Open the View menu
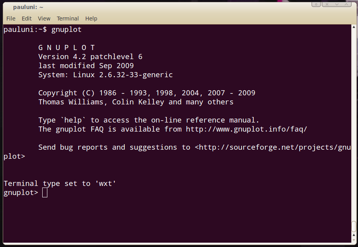 click(44, 19)
